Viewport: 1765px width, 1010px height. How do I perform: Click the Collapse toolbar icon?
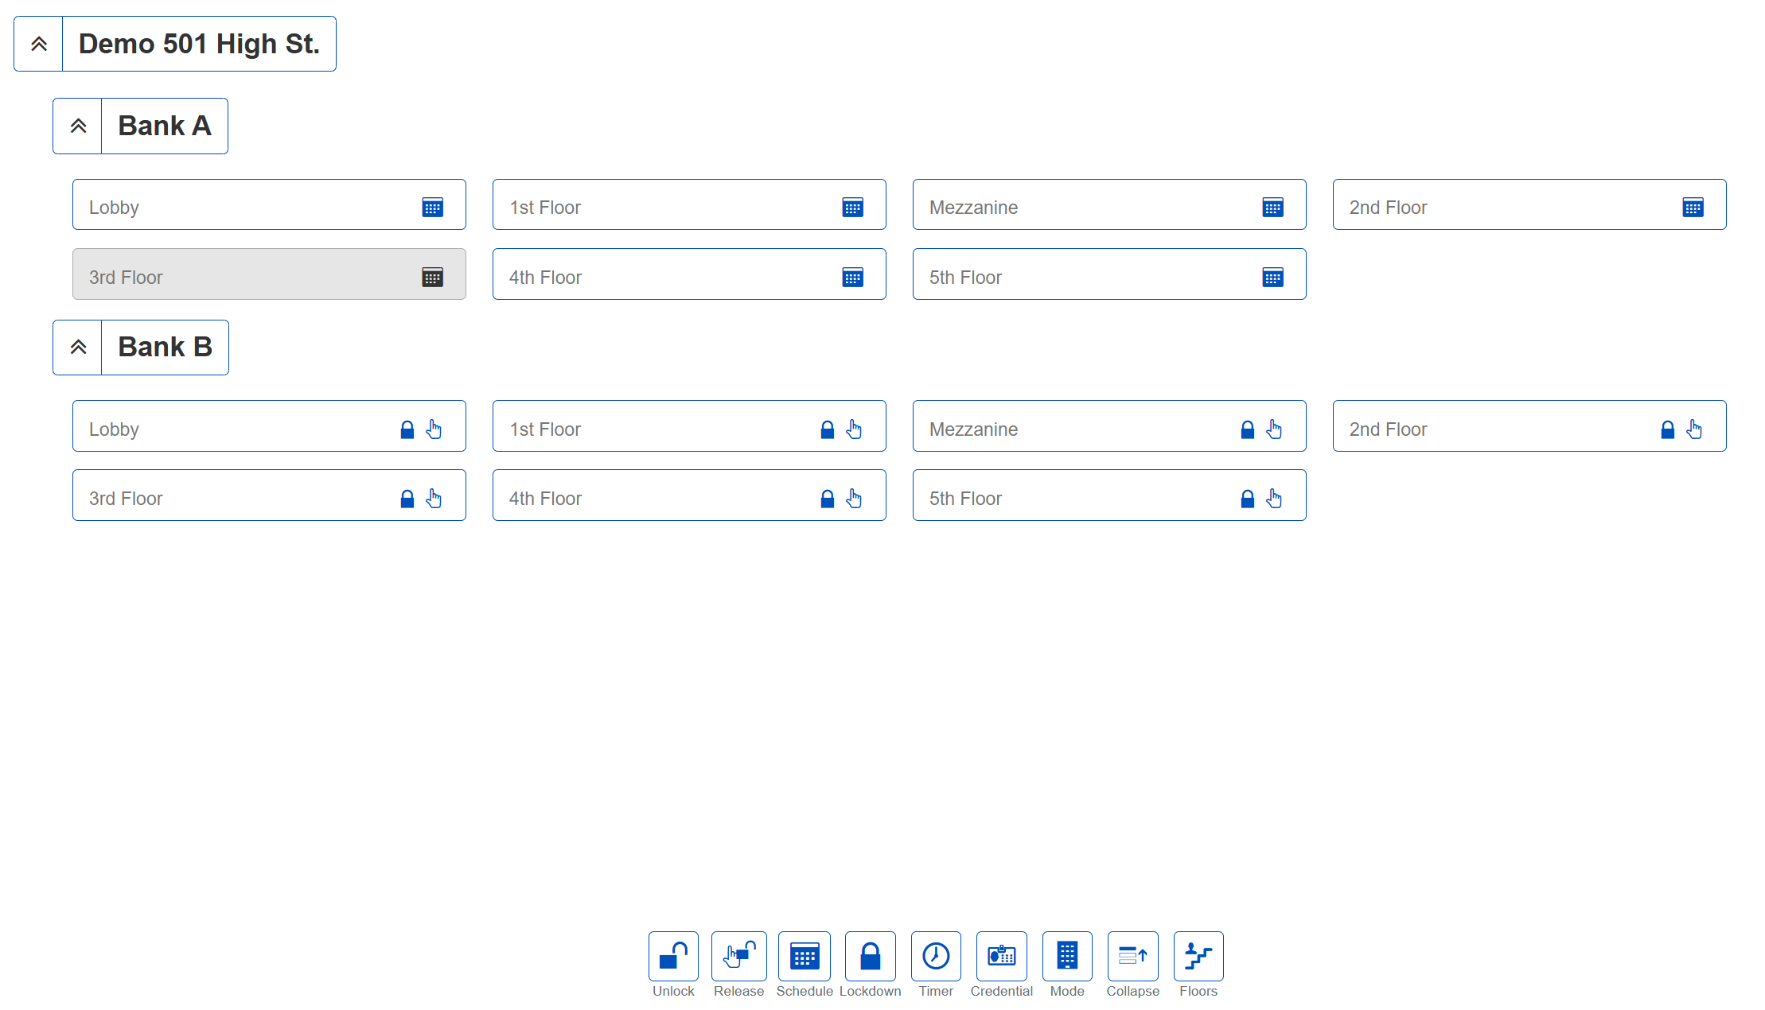pos(1132,956)
